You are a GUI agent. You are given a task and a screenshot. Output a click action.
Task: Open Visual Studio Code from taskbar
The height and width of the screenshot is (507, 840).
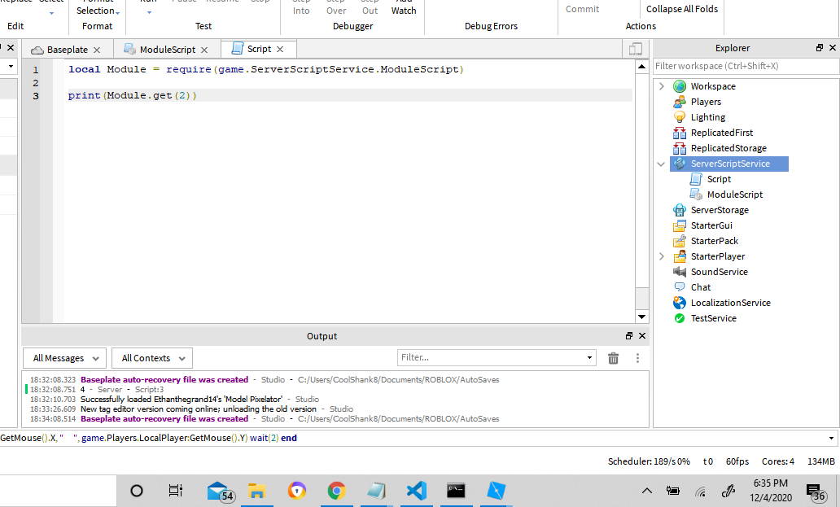(x=416, y=491)
